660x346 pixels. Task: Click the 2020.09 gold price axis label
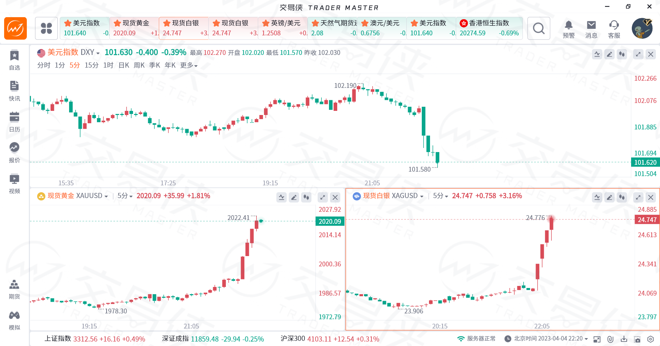pyautogui.click(x=330, y=221)
